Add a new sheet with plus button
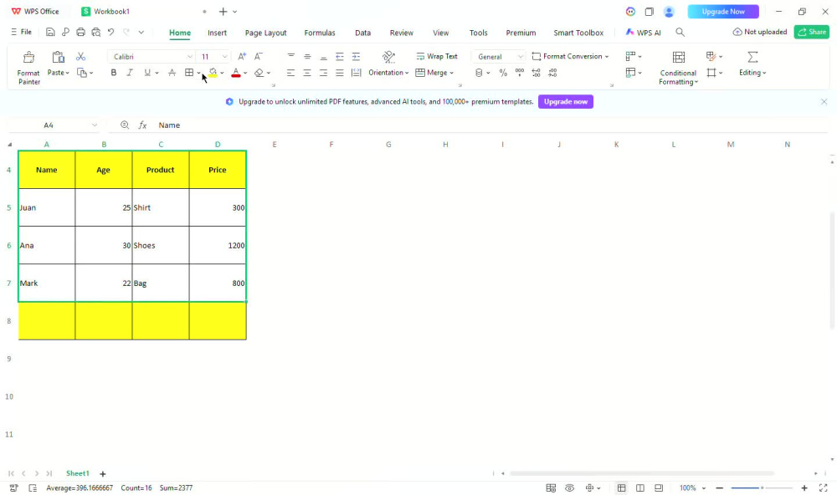The image size is (837, 495). (x=103, y=473)
